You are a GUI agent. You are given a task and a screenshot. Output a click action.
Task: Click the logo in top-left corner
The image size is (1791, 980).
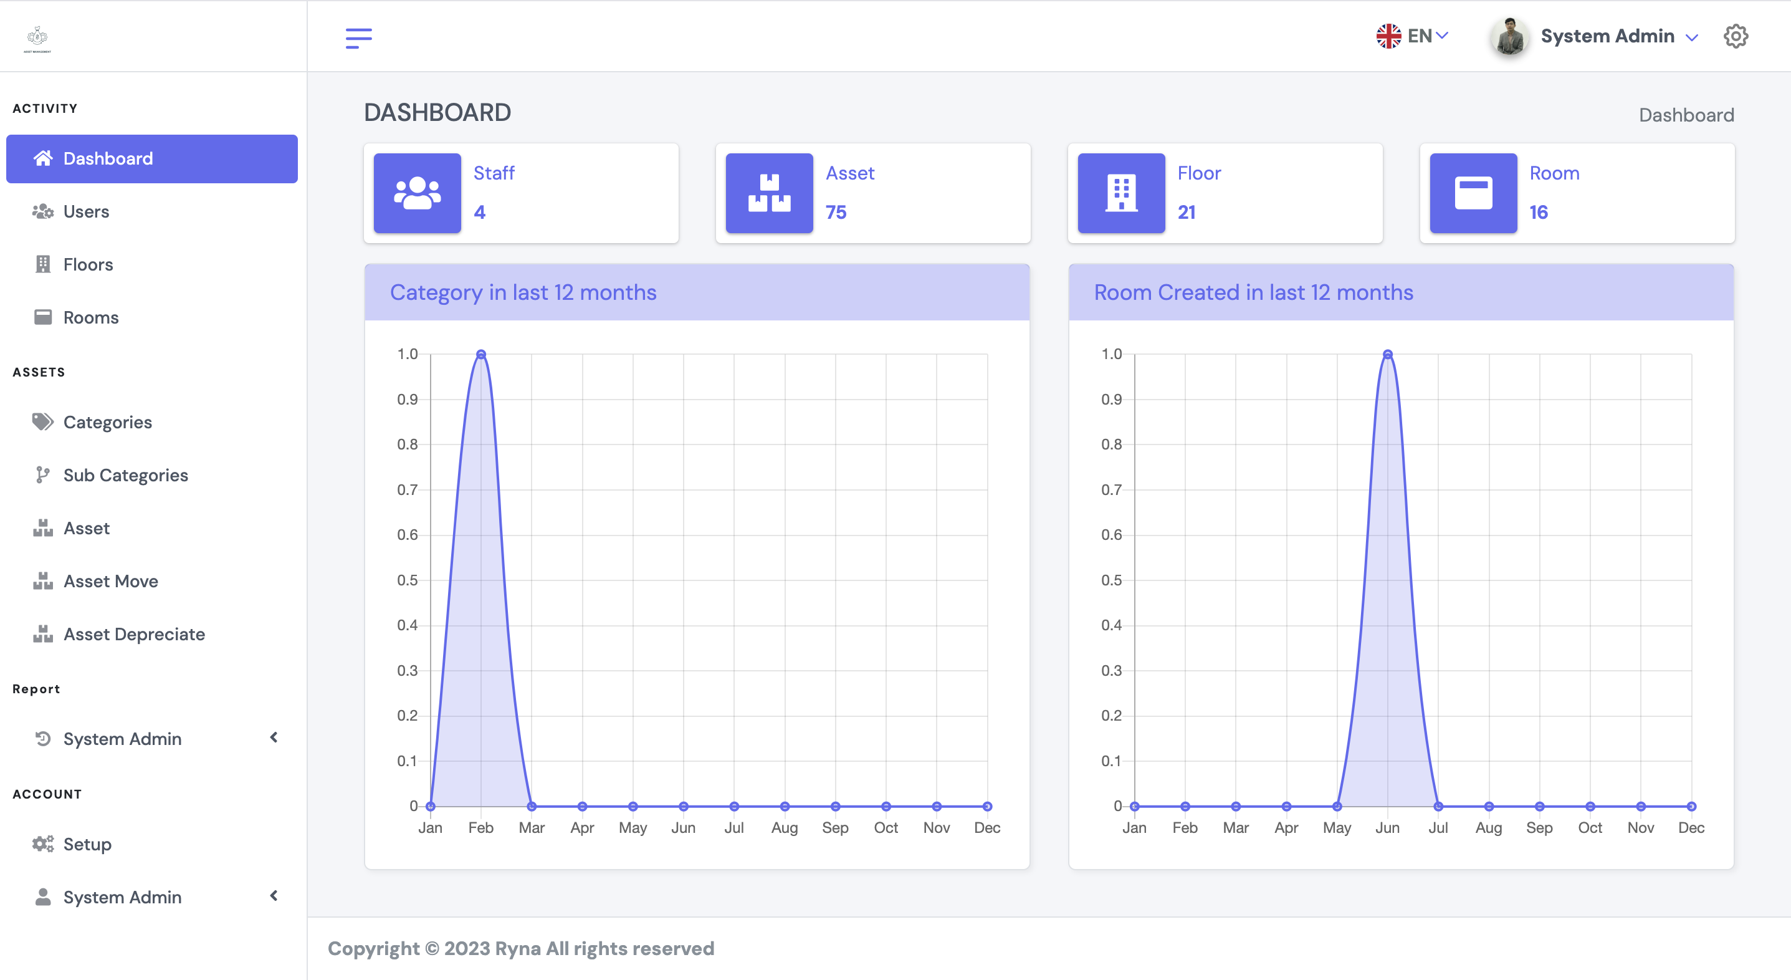click(37, 38)
